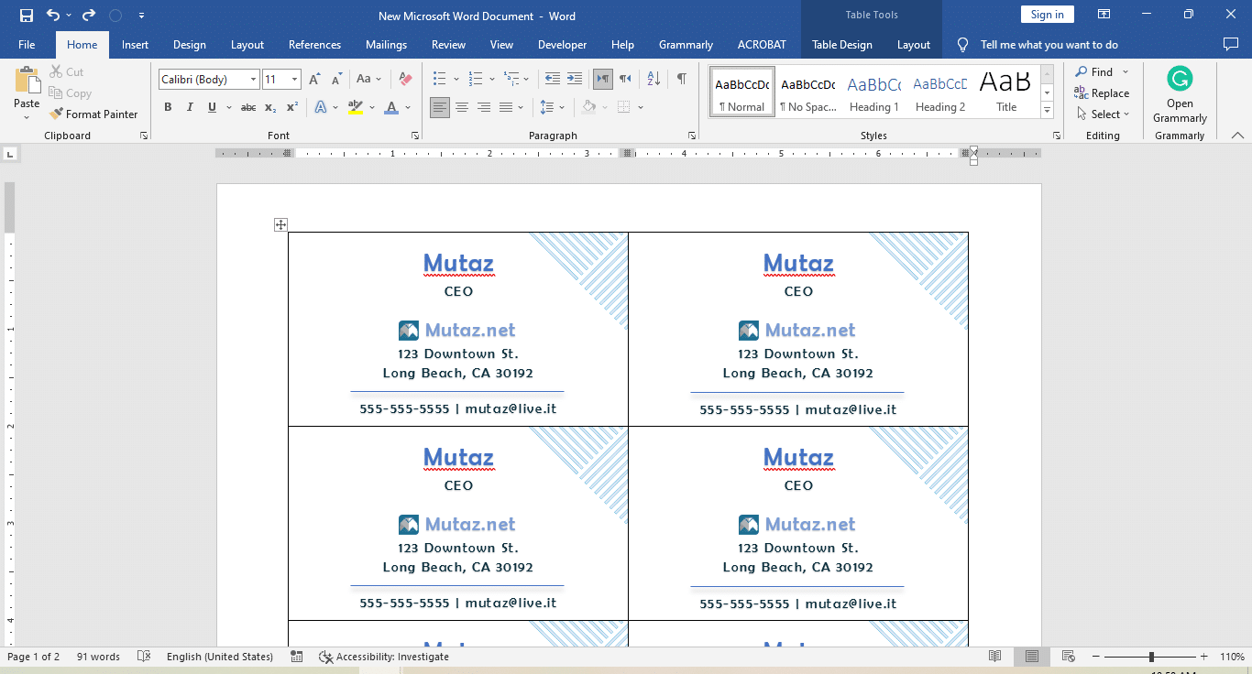Click the Save icon in title bar
This screenshot has width=1252, height=674.
26,16
